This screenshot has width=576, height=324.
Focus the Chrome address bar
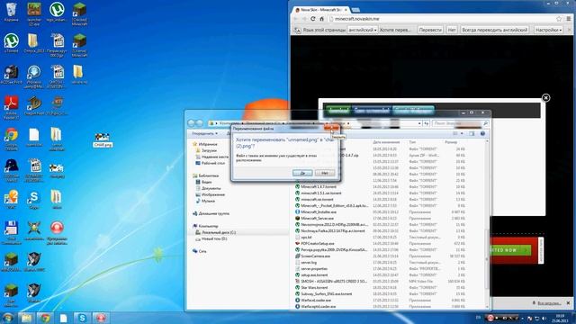pos(441,19)
